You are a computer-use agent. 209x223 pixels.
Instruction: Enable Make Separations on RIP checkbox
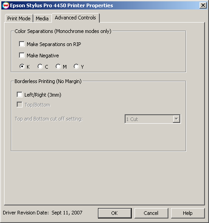[22, 44]
